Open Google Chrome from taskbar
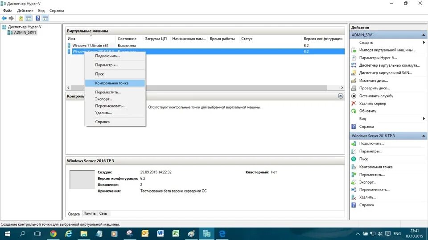This screenshot has height=240, width=428. (x=53, y=233)
